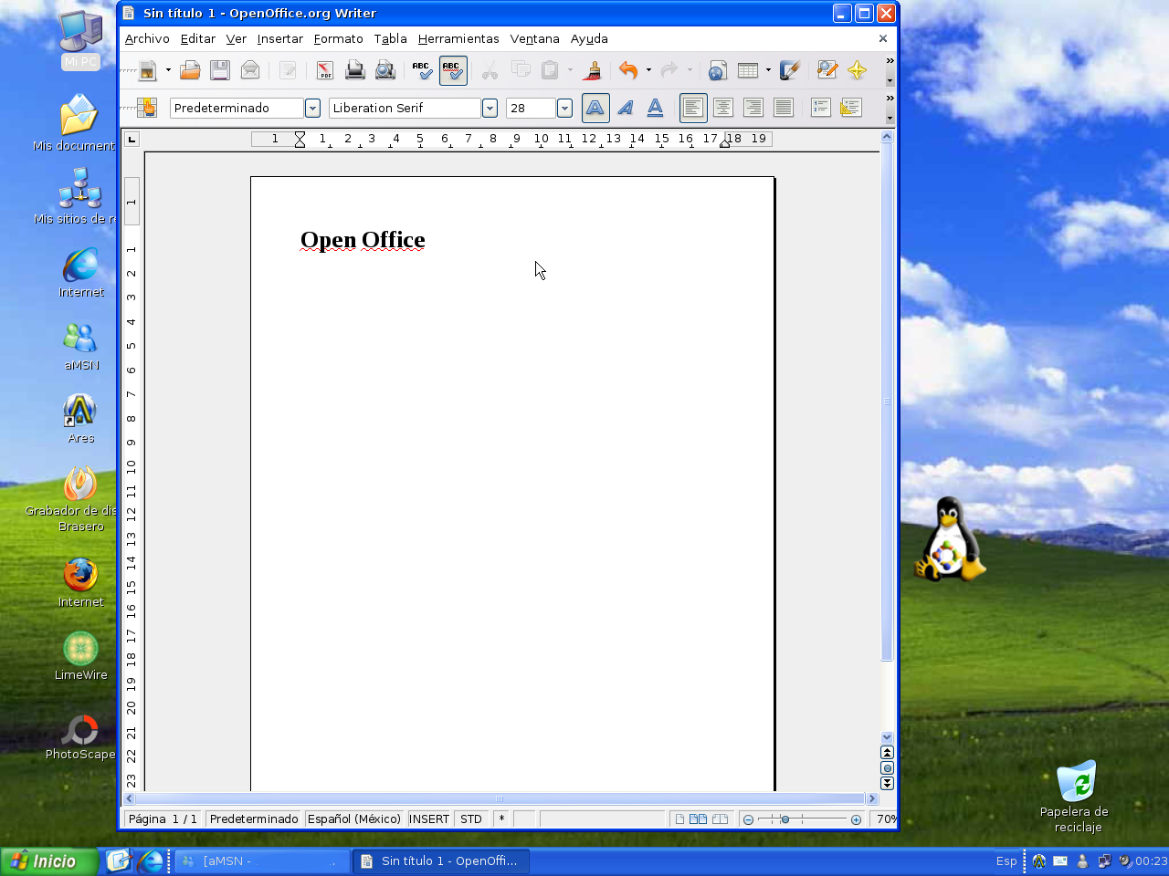
Task: Select the Format Paintbrush icon
Action: tap(592, 70)
